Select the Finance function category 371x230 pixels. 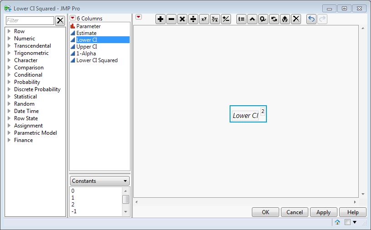point(24,140)
